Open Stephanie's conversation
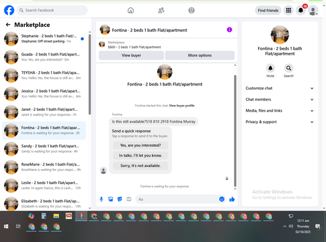 click(x=44, y=38)
